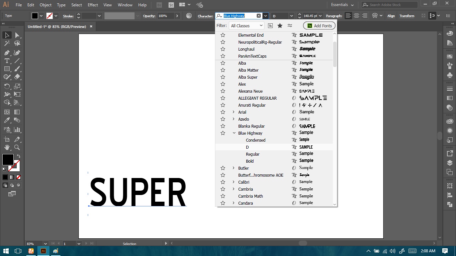Open the Stroke panel icon in right dock
Viewport: 456px width, 256px height.
coord(450,89)
